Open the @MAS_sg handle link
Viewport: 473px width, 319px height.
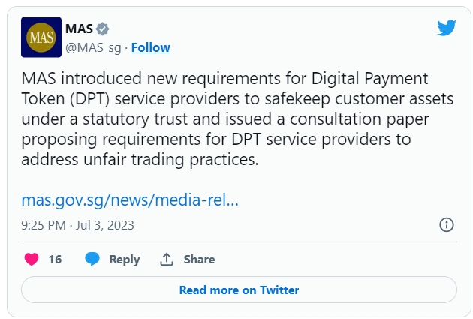94,47
